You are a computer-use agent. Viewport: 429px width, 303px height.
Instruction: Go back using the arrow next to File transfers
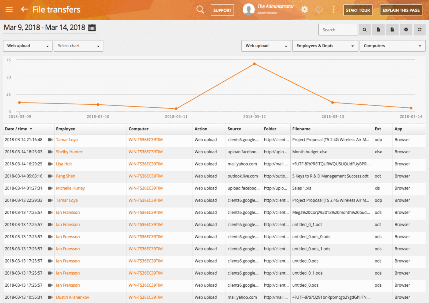pos(25,9)
